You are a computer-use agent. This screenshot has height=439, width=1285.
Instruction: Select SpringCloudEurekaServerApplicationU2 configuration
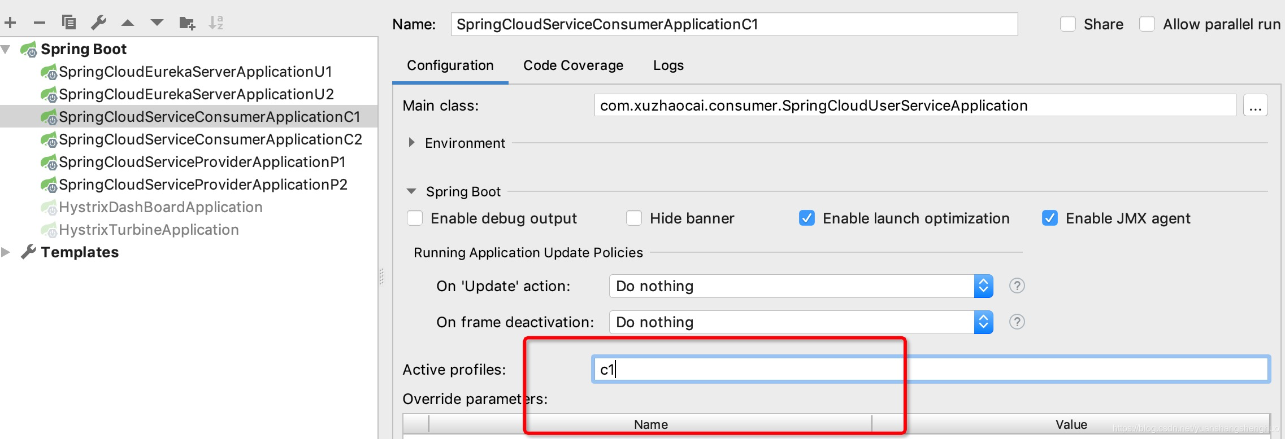pos(197,94)
